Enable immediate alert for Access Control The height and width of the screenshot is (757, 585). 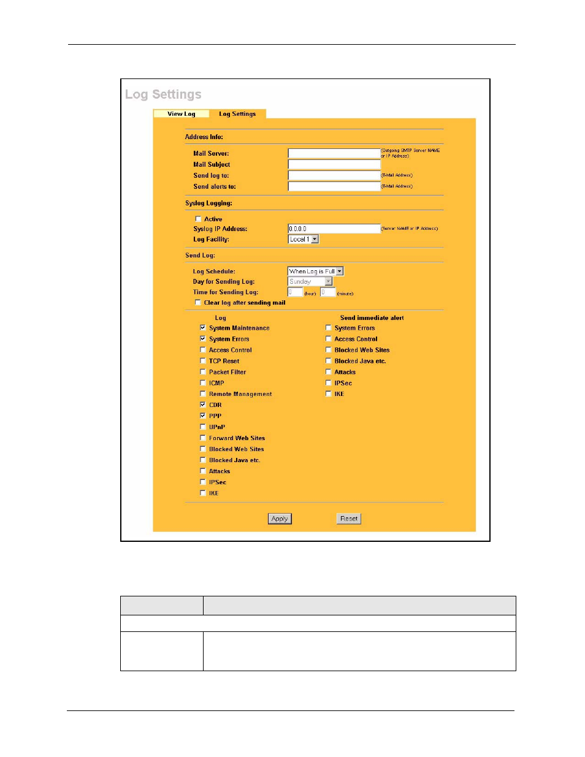pos(329,339)
